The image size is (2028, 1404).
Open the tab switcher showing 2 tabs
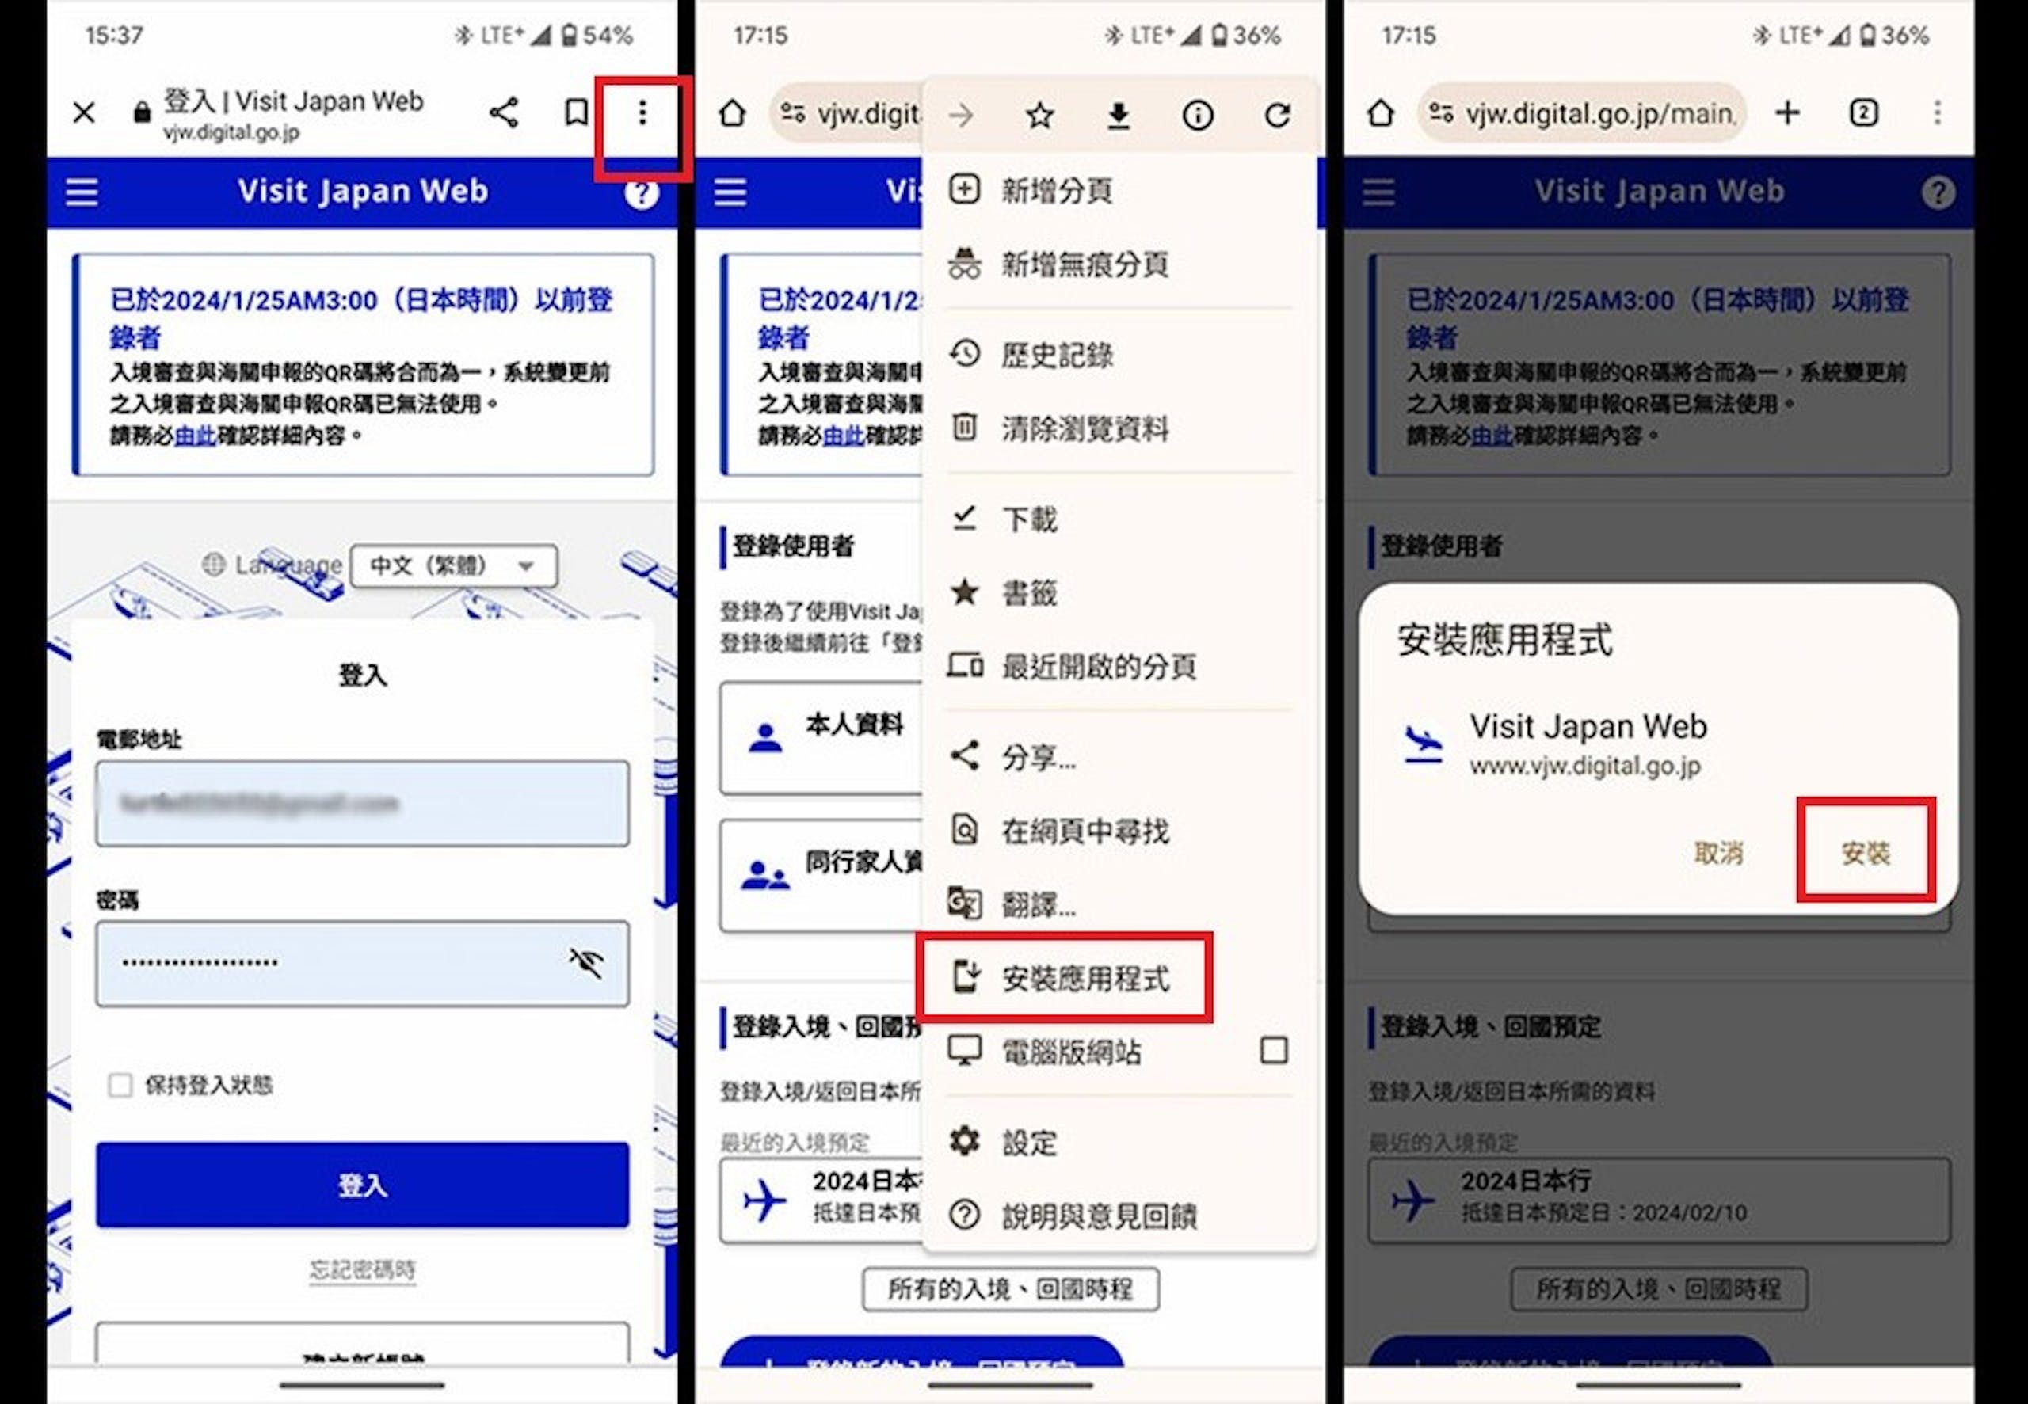1863,113
